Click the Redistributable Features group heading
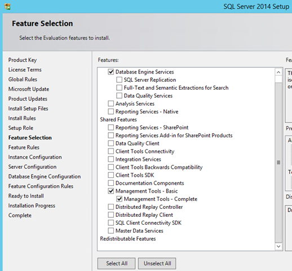 point(128,239)
